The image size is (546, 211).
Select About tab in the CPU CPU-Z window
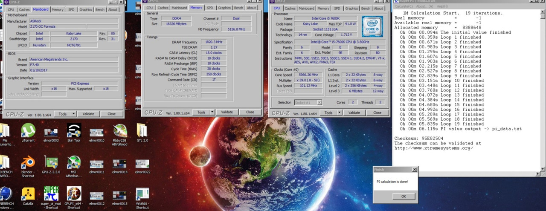coord(378,8)
